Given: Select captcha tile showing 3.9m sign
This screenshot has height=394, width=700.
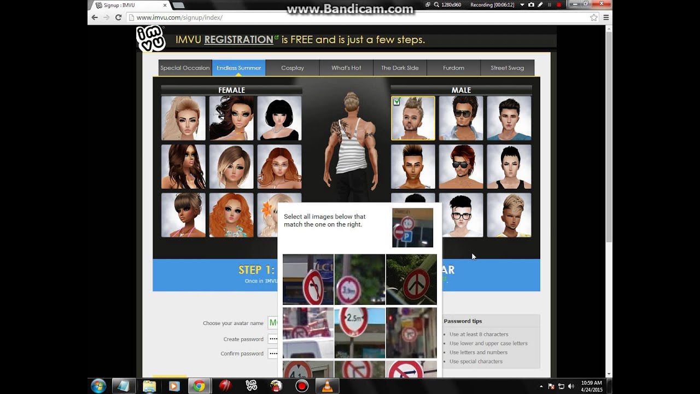Looking at the screenshot, I should (x=359, y=279).
